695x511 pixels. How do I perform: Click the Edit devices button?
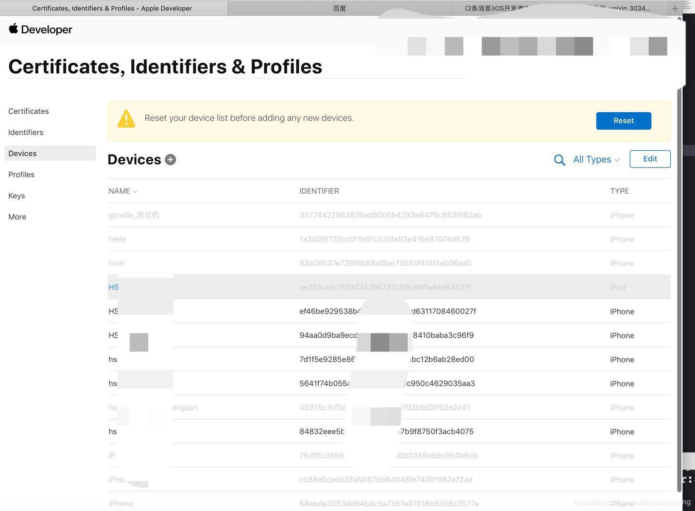click(650, 159)
